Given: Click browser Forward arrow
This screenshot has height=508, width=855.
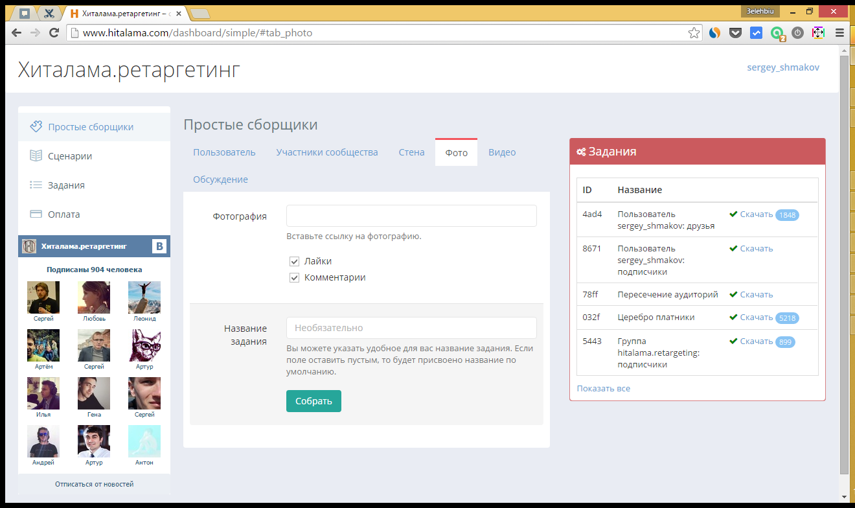Looking at the screenshot, I should tap(35, 32).
